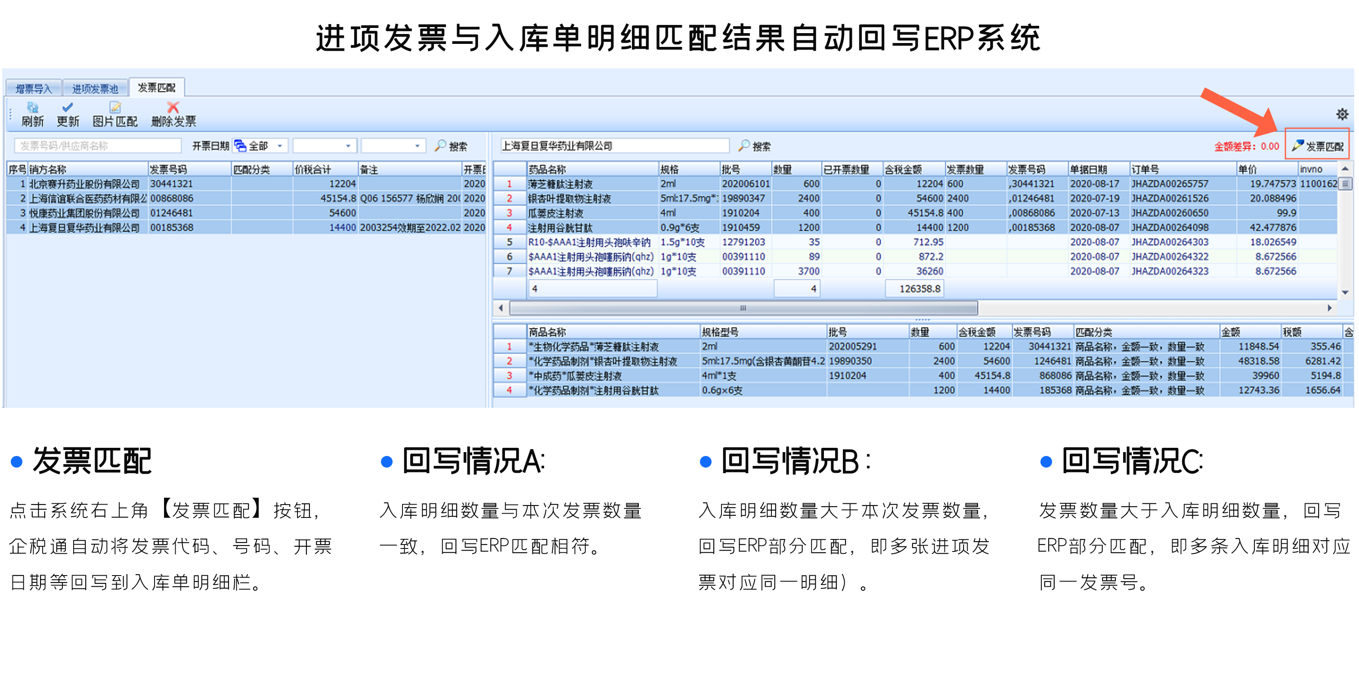The height and width of the screenshot is (693, 1359).
Task: Click the 规格型号 column header
Action: (x=763, y=332)
